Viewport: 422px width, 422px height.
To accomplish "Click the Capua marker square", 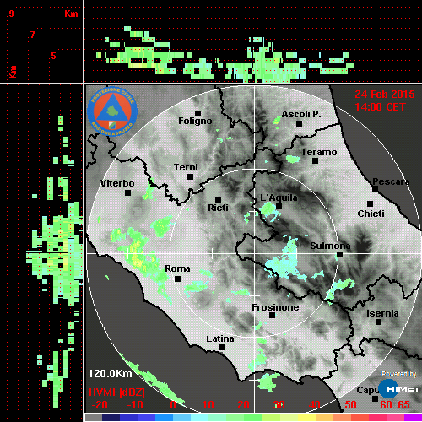I will coord(375,398).
